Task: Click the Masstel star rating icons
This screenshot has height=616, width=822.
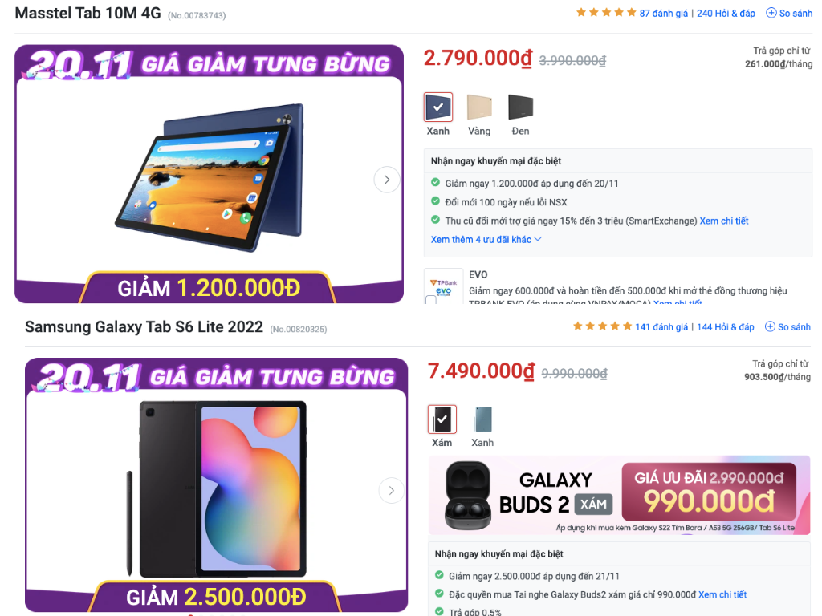Action: tap(606, 13)
